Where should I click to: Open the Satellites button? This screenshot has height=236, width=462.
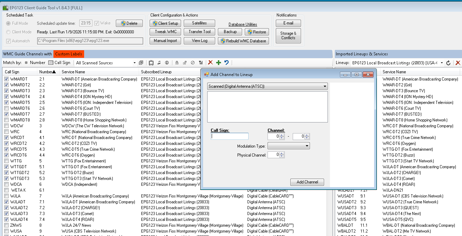199,23
